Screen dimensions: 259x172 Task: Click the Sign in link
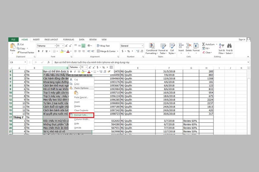242,39
